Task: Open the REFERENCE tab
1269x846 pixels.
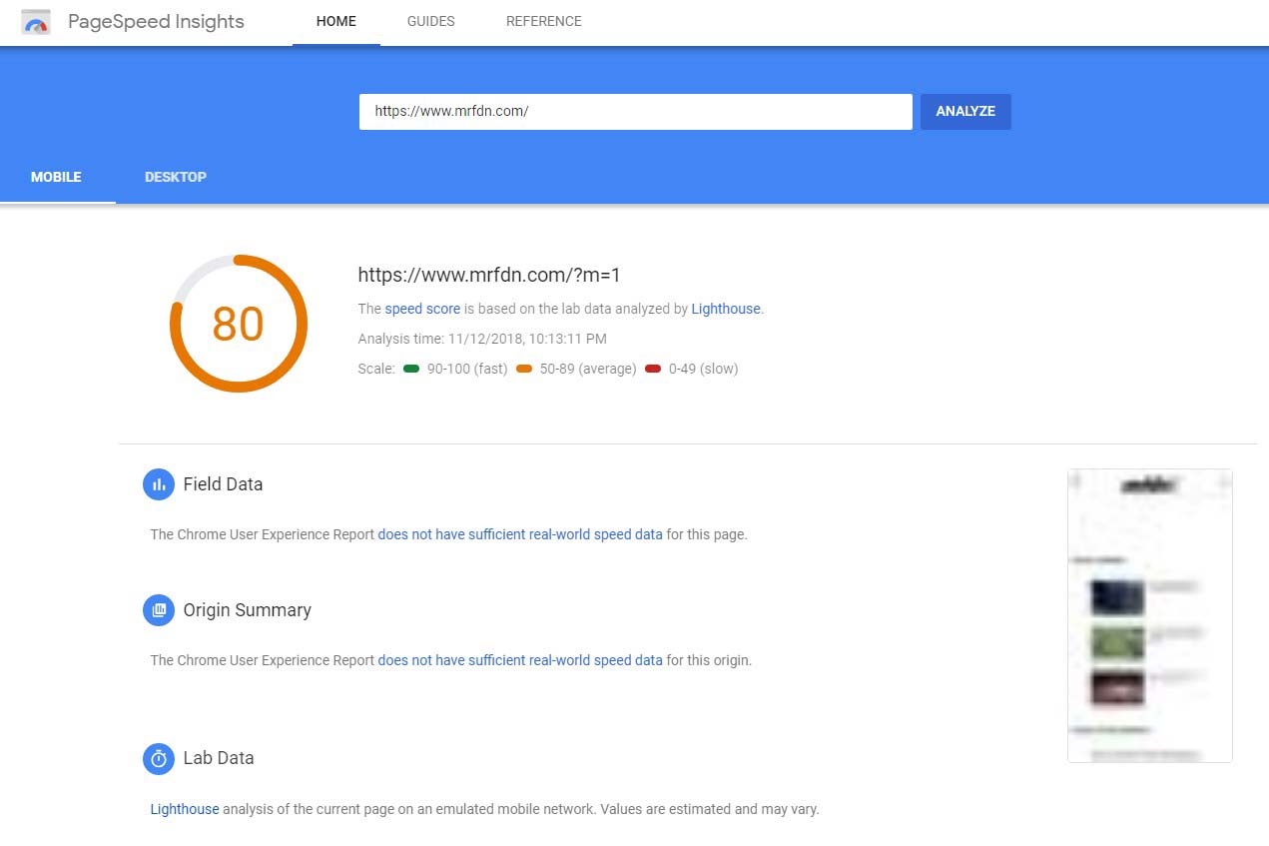Action: point(544,22)
